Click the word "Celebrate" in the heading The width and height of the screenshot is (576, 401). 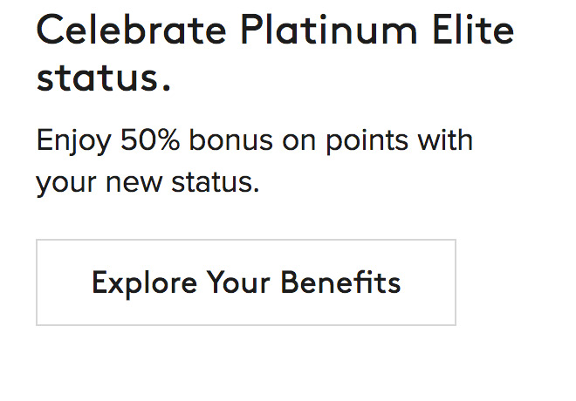(x=132, y=31)
